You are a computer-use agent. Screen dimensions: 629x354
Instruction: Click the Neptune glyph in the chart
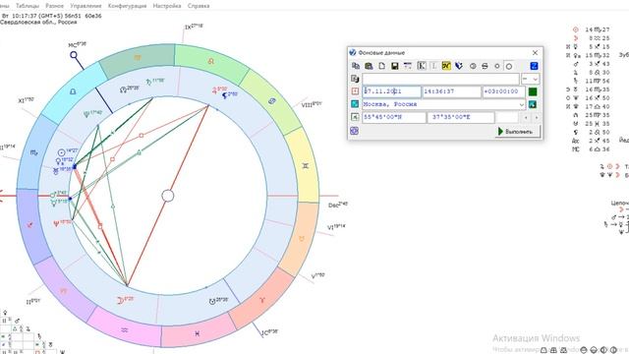56,224
